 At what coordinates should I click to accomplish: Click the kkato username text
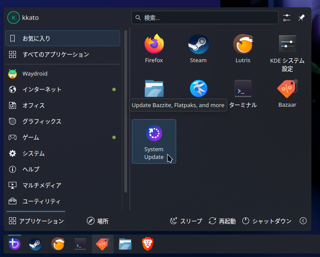coord(30,18)
